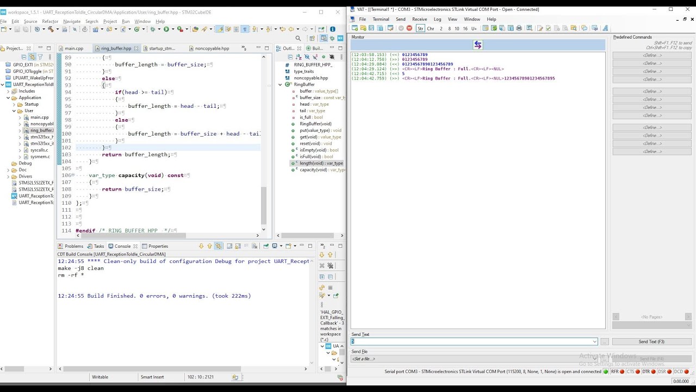Click the New Terminal icon in YAT toolbar
The image size is (696, 392).
pos(355,28)
